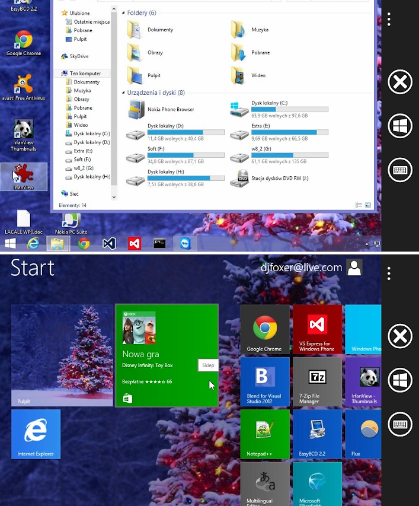419x506 pixels.
Task: Switch to details view in status bar
Action: pos(359,205)
